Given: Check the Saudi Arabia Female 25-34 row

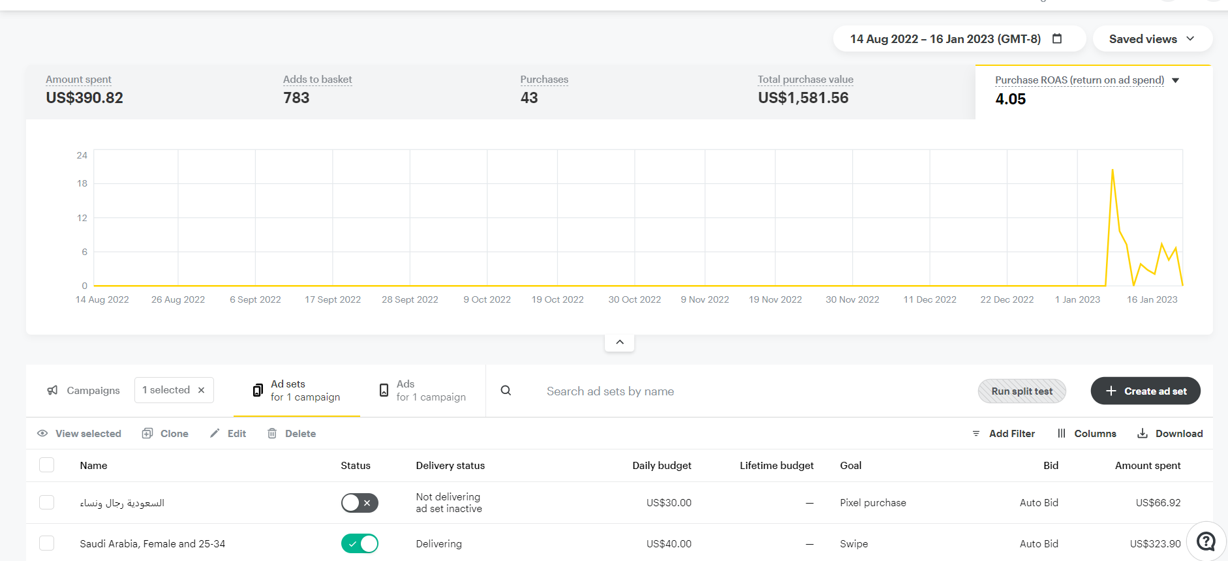Looking at the screenshot, I should click(47, 543).
